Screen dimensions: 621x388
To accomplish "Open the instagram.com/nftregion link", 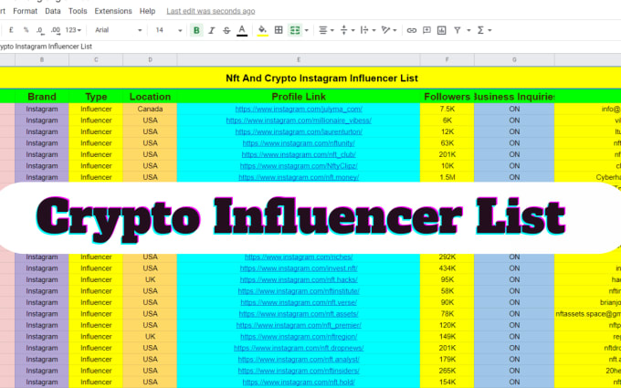I will [299, 337].
